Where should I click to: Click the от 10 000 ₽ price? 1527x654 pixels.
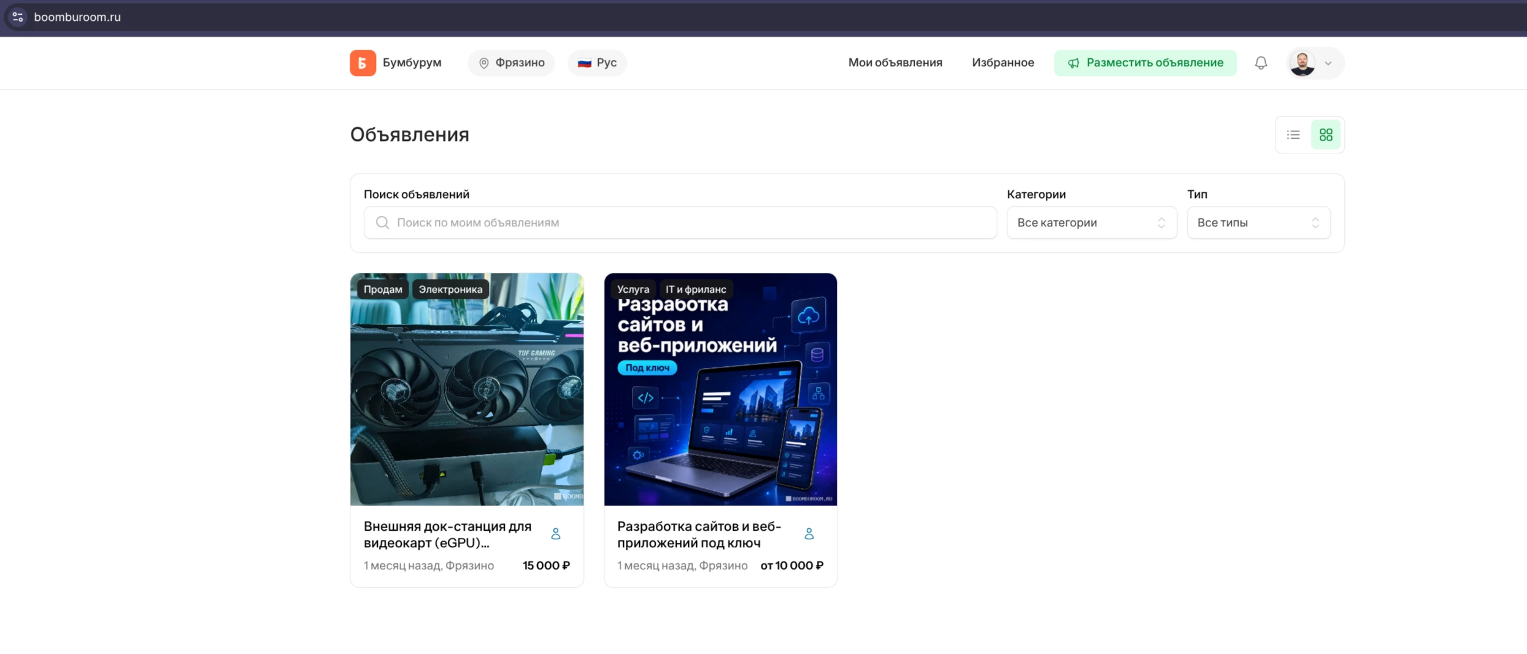[792, 566]
